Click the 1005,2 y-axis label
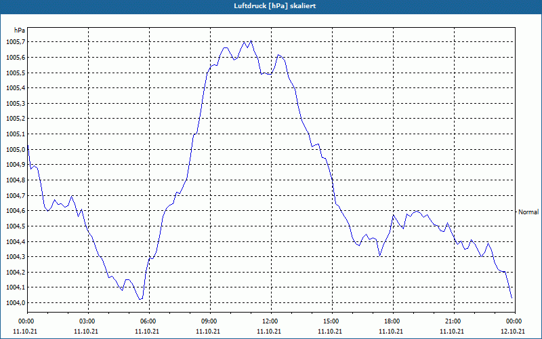The width and height of the screenshot is (542, 339). [x=16, y=119]
